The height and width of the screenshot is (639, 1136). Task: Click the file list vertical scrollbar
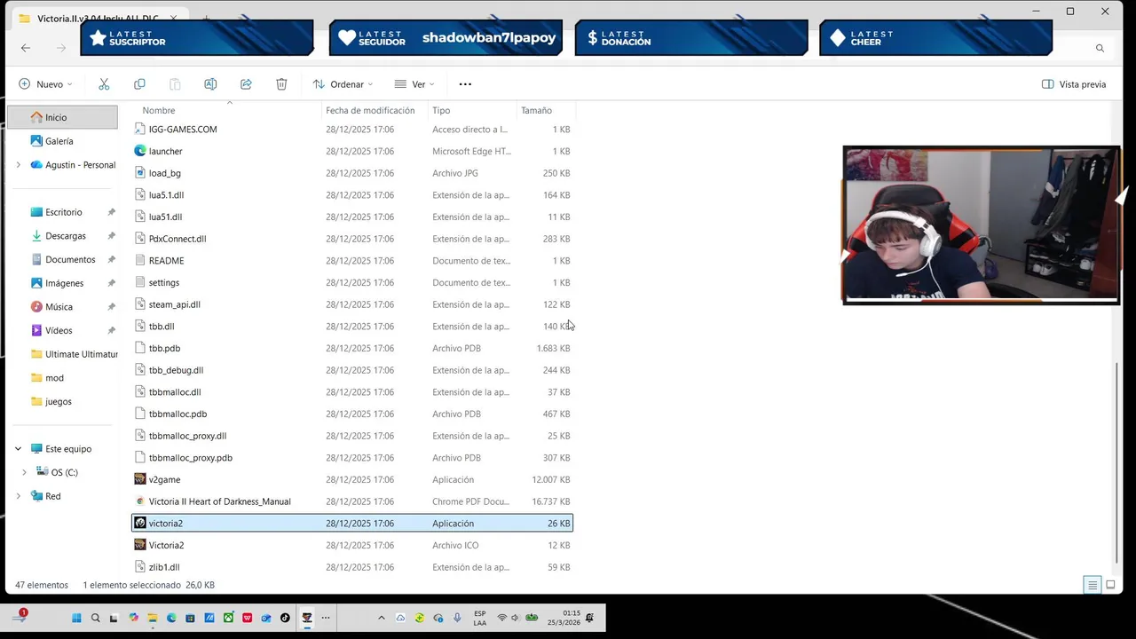[1116, 461]
